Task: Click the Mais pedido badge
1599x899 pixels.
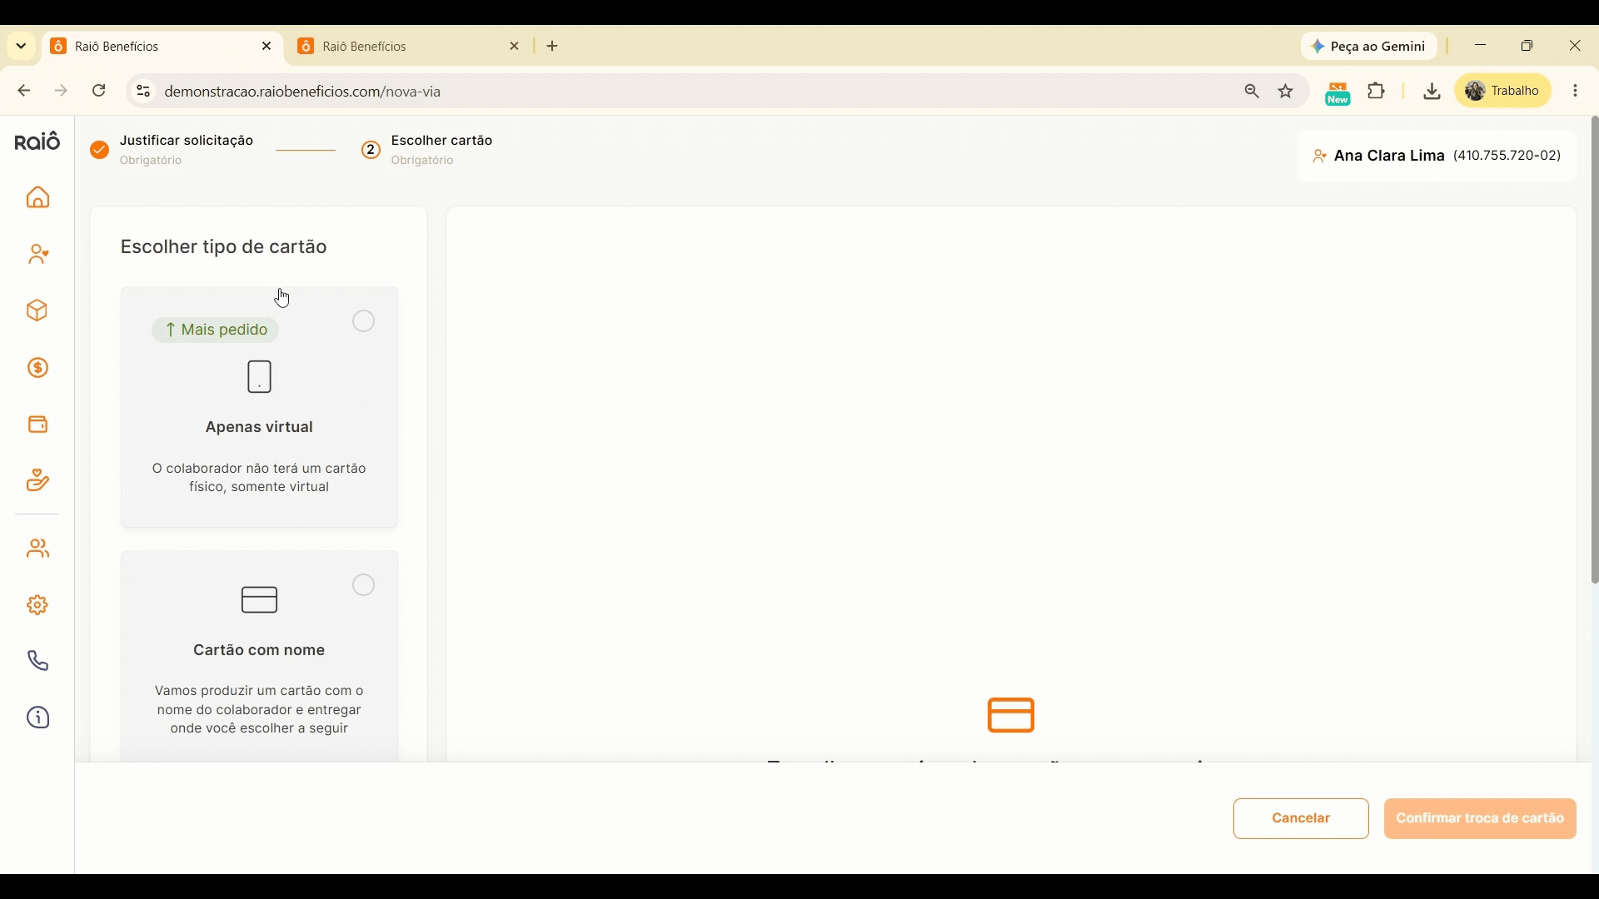Action: (217, 331)
